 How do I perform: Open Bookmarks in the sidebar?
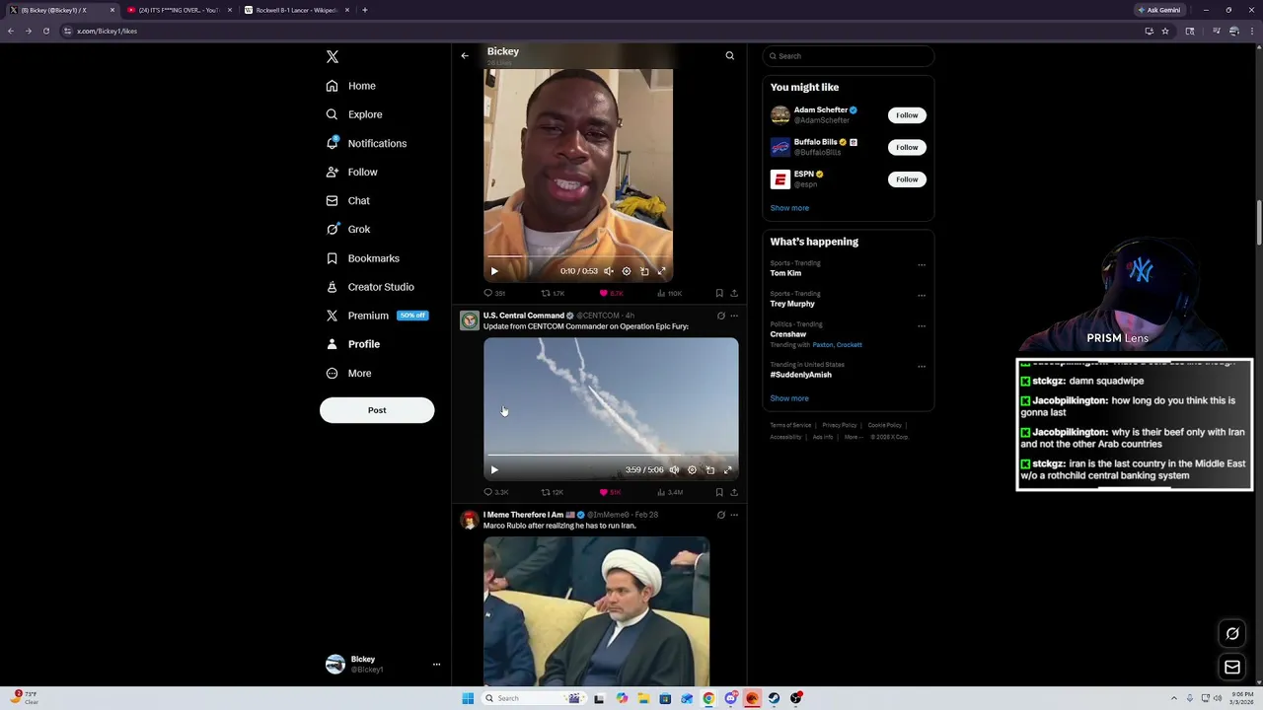pyautogui.click(x=362, y=258)
